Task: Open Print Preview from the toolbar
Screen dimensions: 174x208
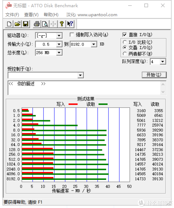Action: (x=45, y=24)
